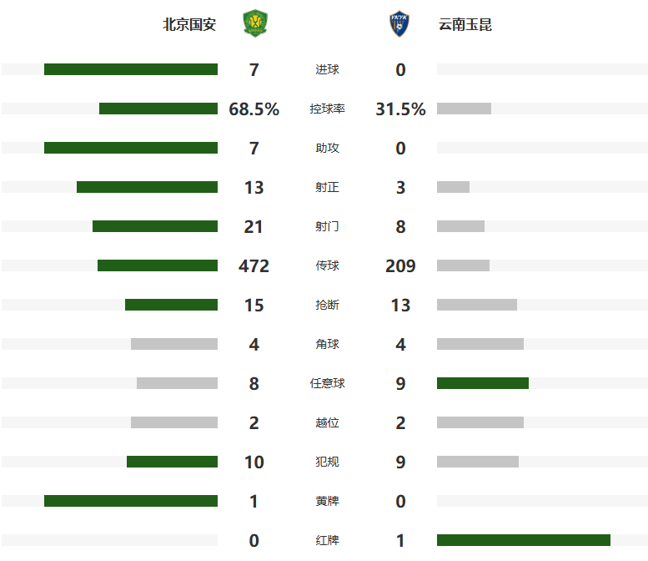Screen dimensions: 648x561
Task: Click the Beijing Guoan green crest logo
Action: point(255,23)
